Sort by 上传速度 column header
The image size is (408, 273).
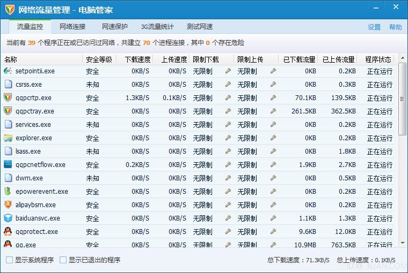(171, 59)
